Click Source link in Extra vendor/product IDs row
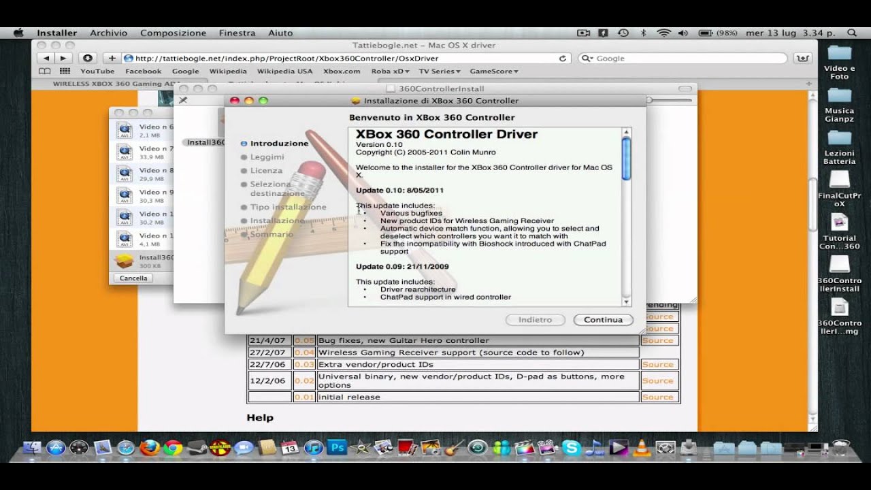871x490 pixels. pyautogui.click(x=657, y=364)
